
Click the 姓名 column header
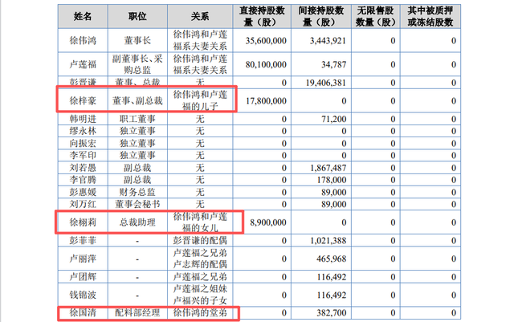[x=83, y=16]
